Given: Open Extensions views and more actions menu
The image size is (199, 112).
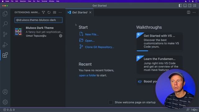Looking at the screenshot, I should click(60, 12).
